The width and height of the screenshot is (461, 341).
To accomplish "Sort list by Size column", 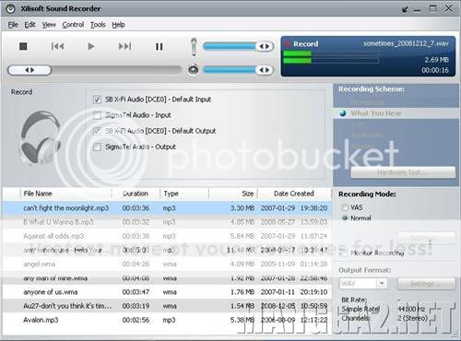I will (233, 194).
